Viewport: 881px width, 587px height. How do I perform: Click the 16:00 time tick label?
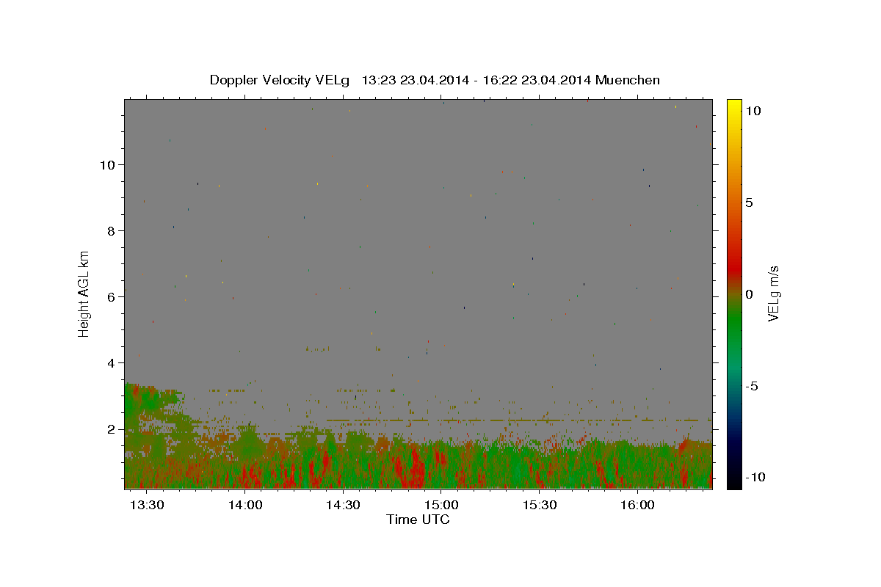tap(637, 505)
